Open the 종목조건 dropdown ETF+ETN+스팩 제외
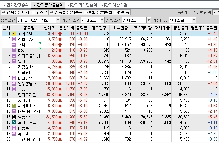 click(38, 20)
